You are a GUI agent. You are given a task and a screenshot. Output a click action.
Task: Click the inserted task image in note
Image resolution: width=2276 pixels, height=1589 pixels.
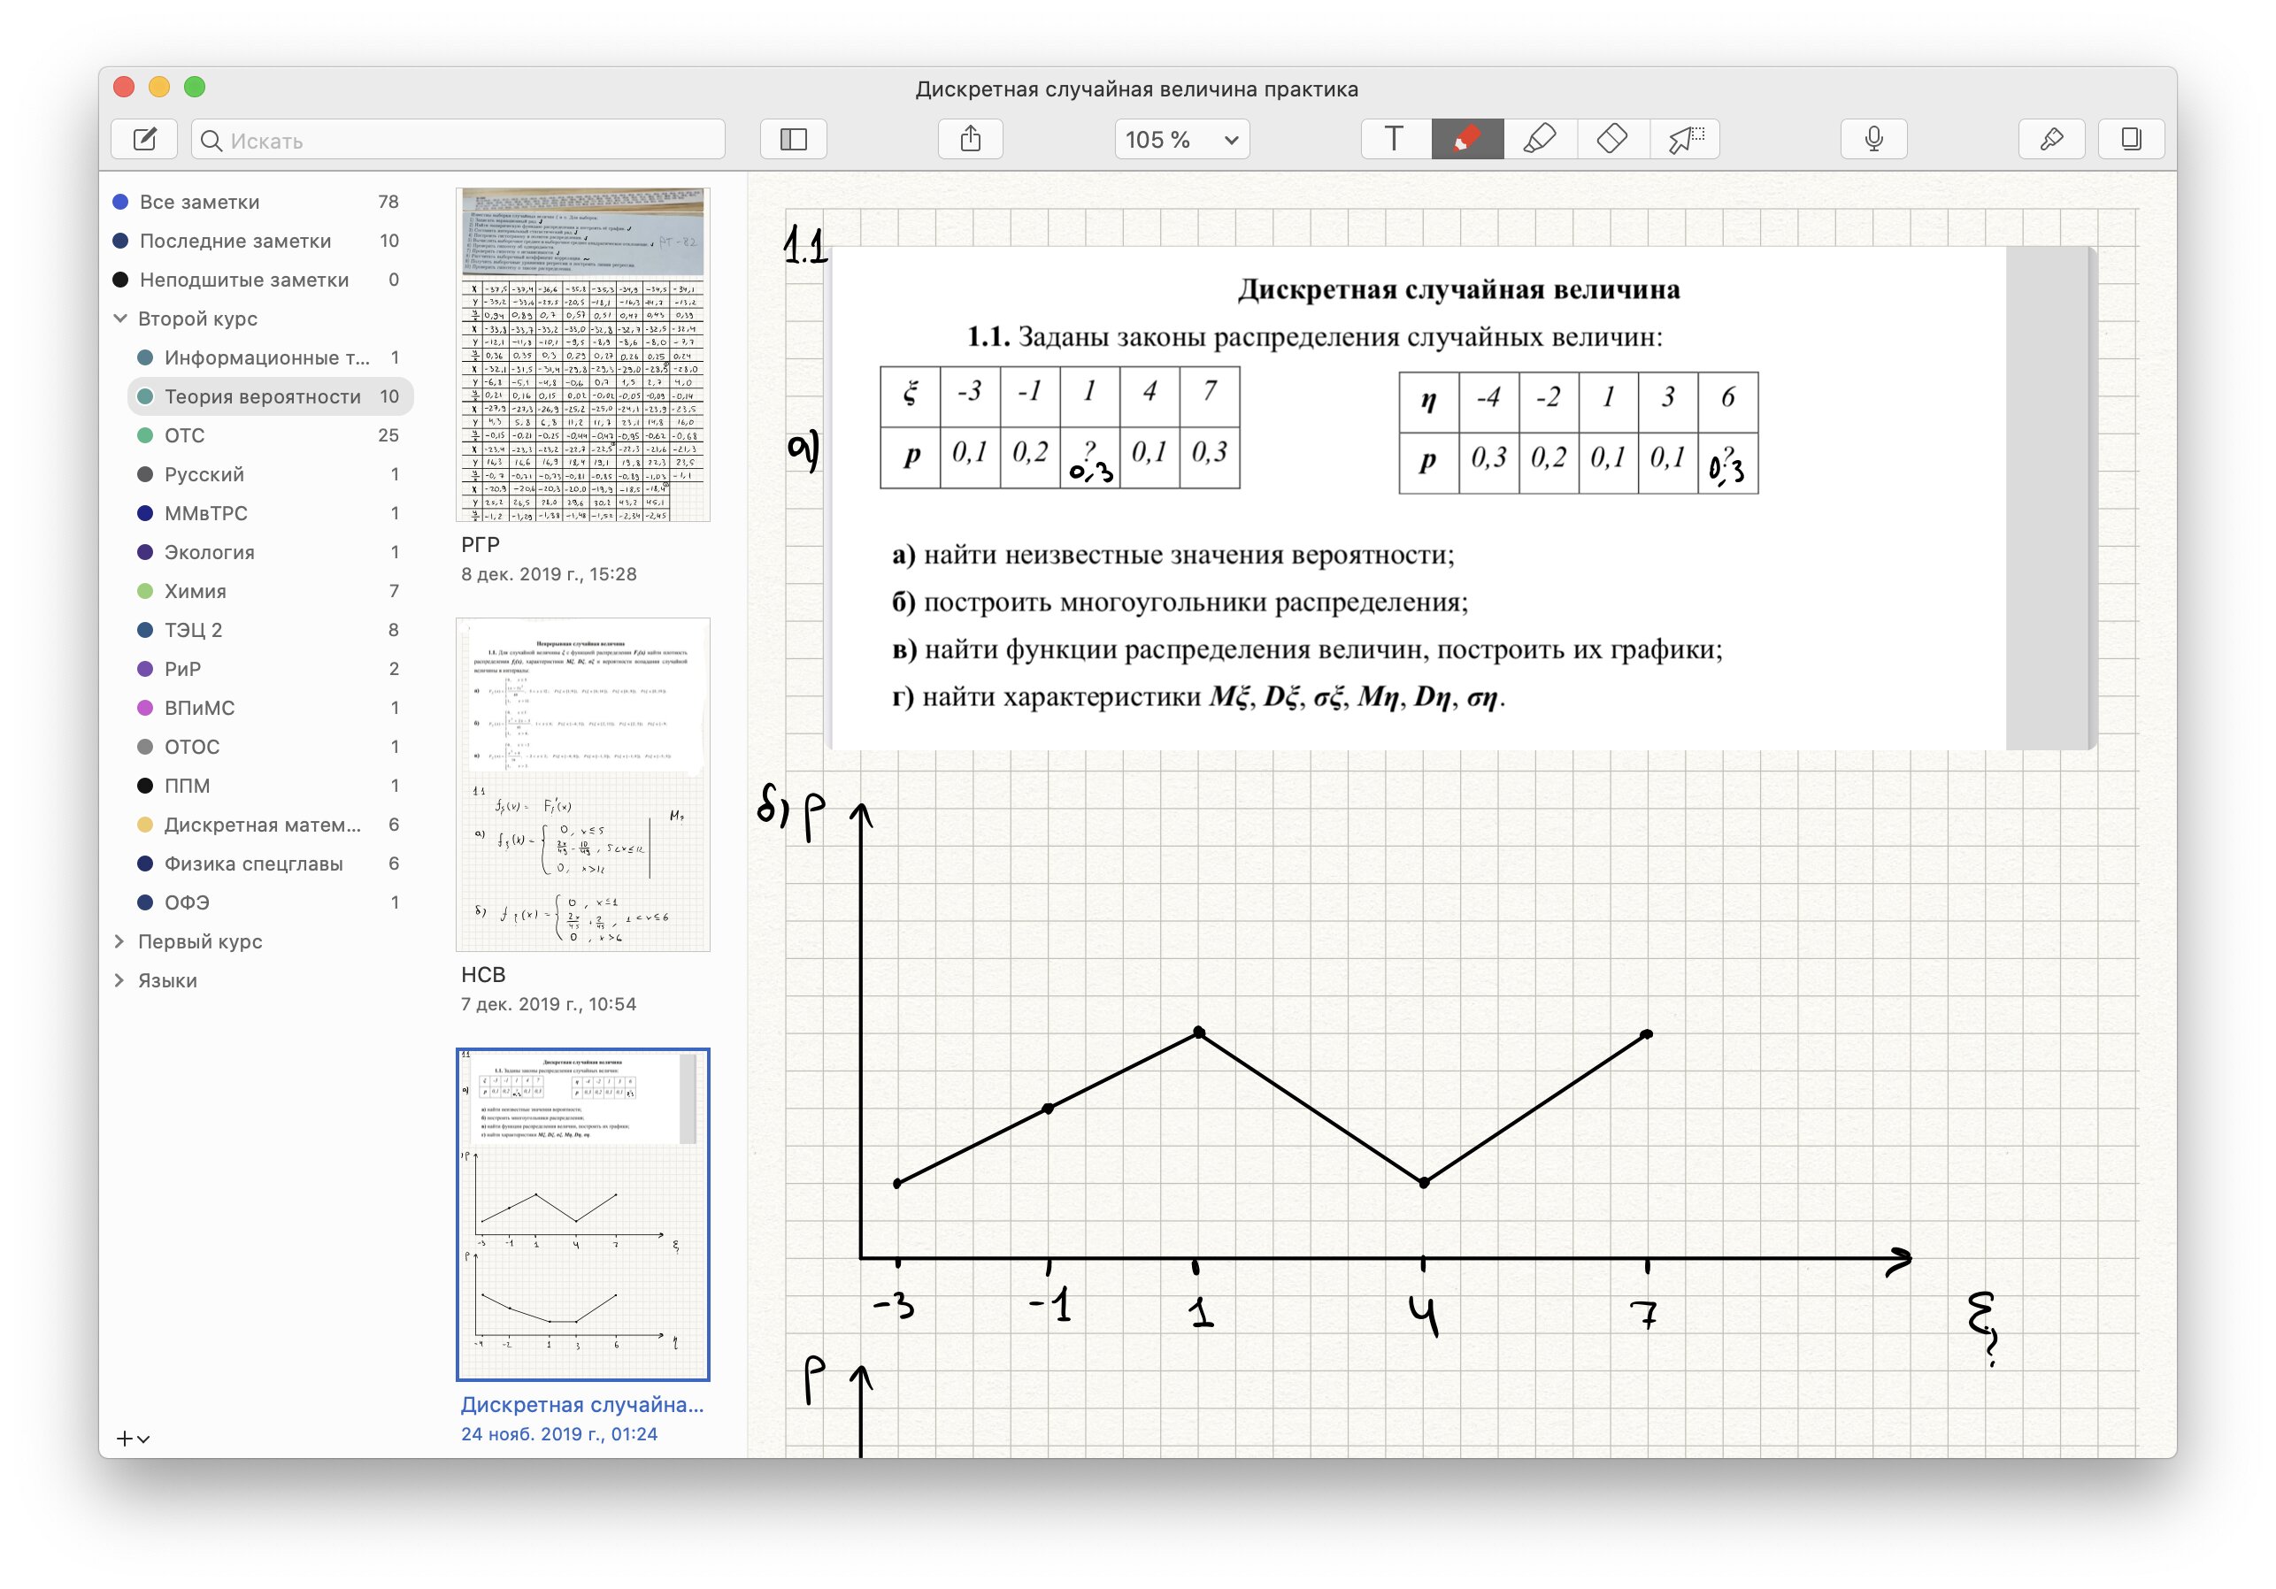[1459, 497]
